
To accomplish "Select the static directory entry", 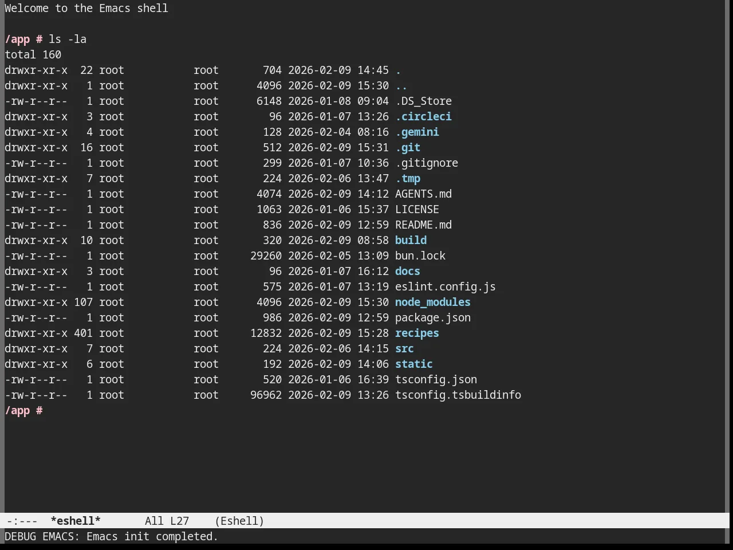I will point(414,364).
